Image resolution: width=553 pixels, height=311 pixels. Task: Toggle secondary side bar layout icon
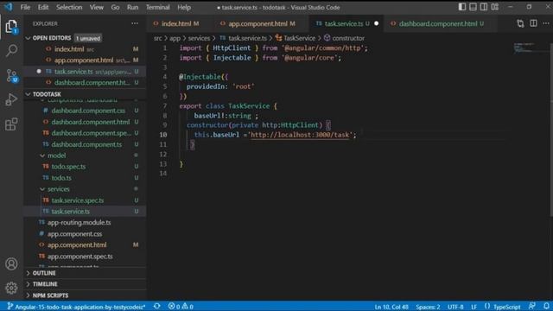coord(484,7)
